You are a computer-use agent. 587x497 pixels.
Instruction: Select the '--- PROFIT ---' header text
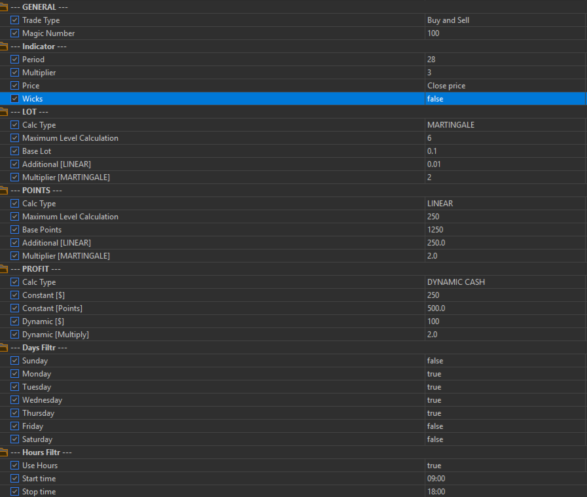coord(35,269)
